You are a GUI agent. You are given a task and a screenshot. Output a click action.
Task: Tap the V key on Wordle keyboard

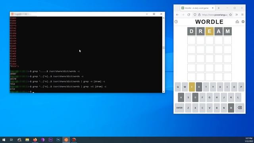(x=210, y=108)
